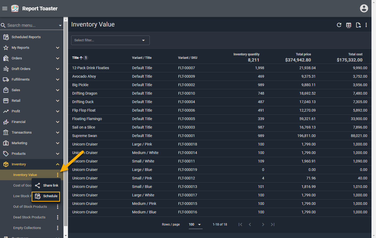Open the report's more options menu
Screen dimensions: 376x238
tap(366, 25)
